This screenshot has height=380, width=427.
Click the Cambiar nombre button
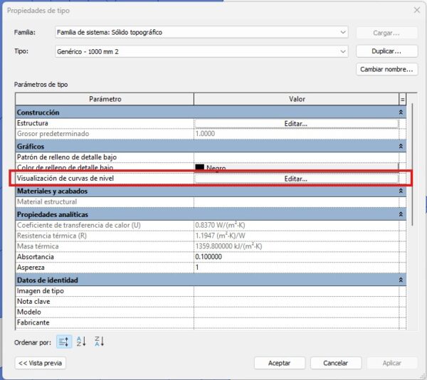point(385,70)
